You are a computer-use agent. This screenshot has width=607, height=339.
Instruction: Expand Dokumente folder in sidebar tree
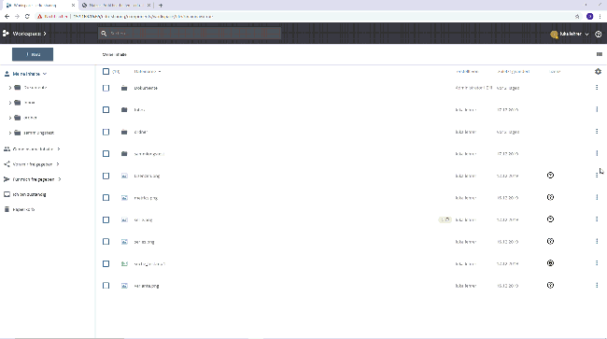point(9,88)
